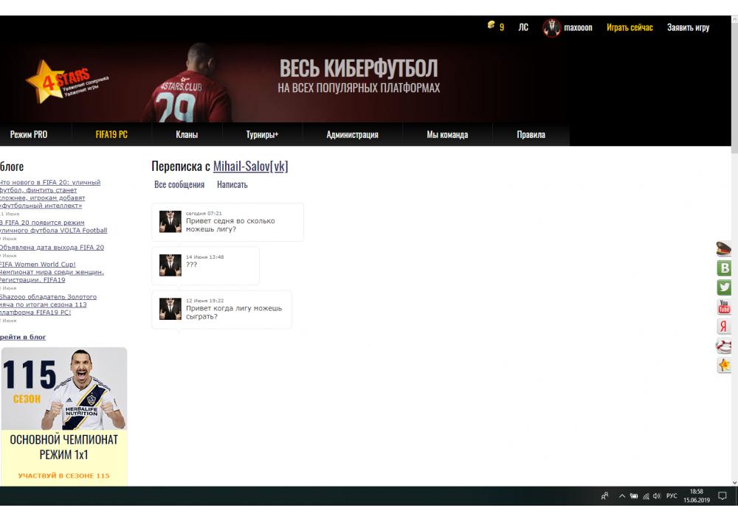Click the Windows volume speaker icon

coord(656,496)
